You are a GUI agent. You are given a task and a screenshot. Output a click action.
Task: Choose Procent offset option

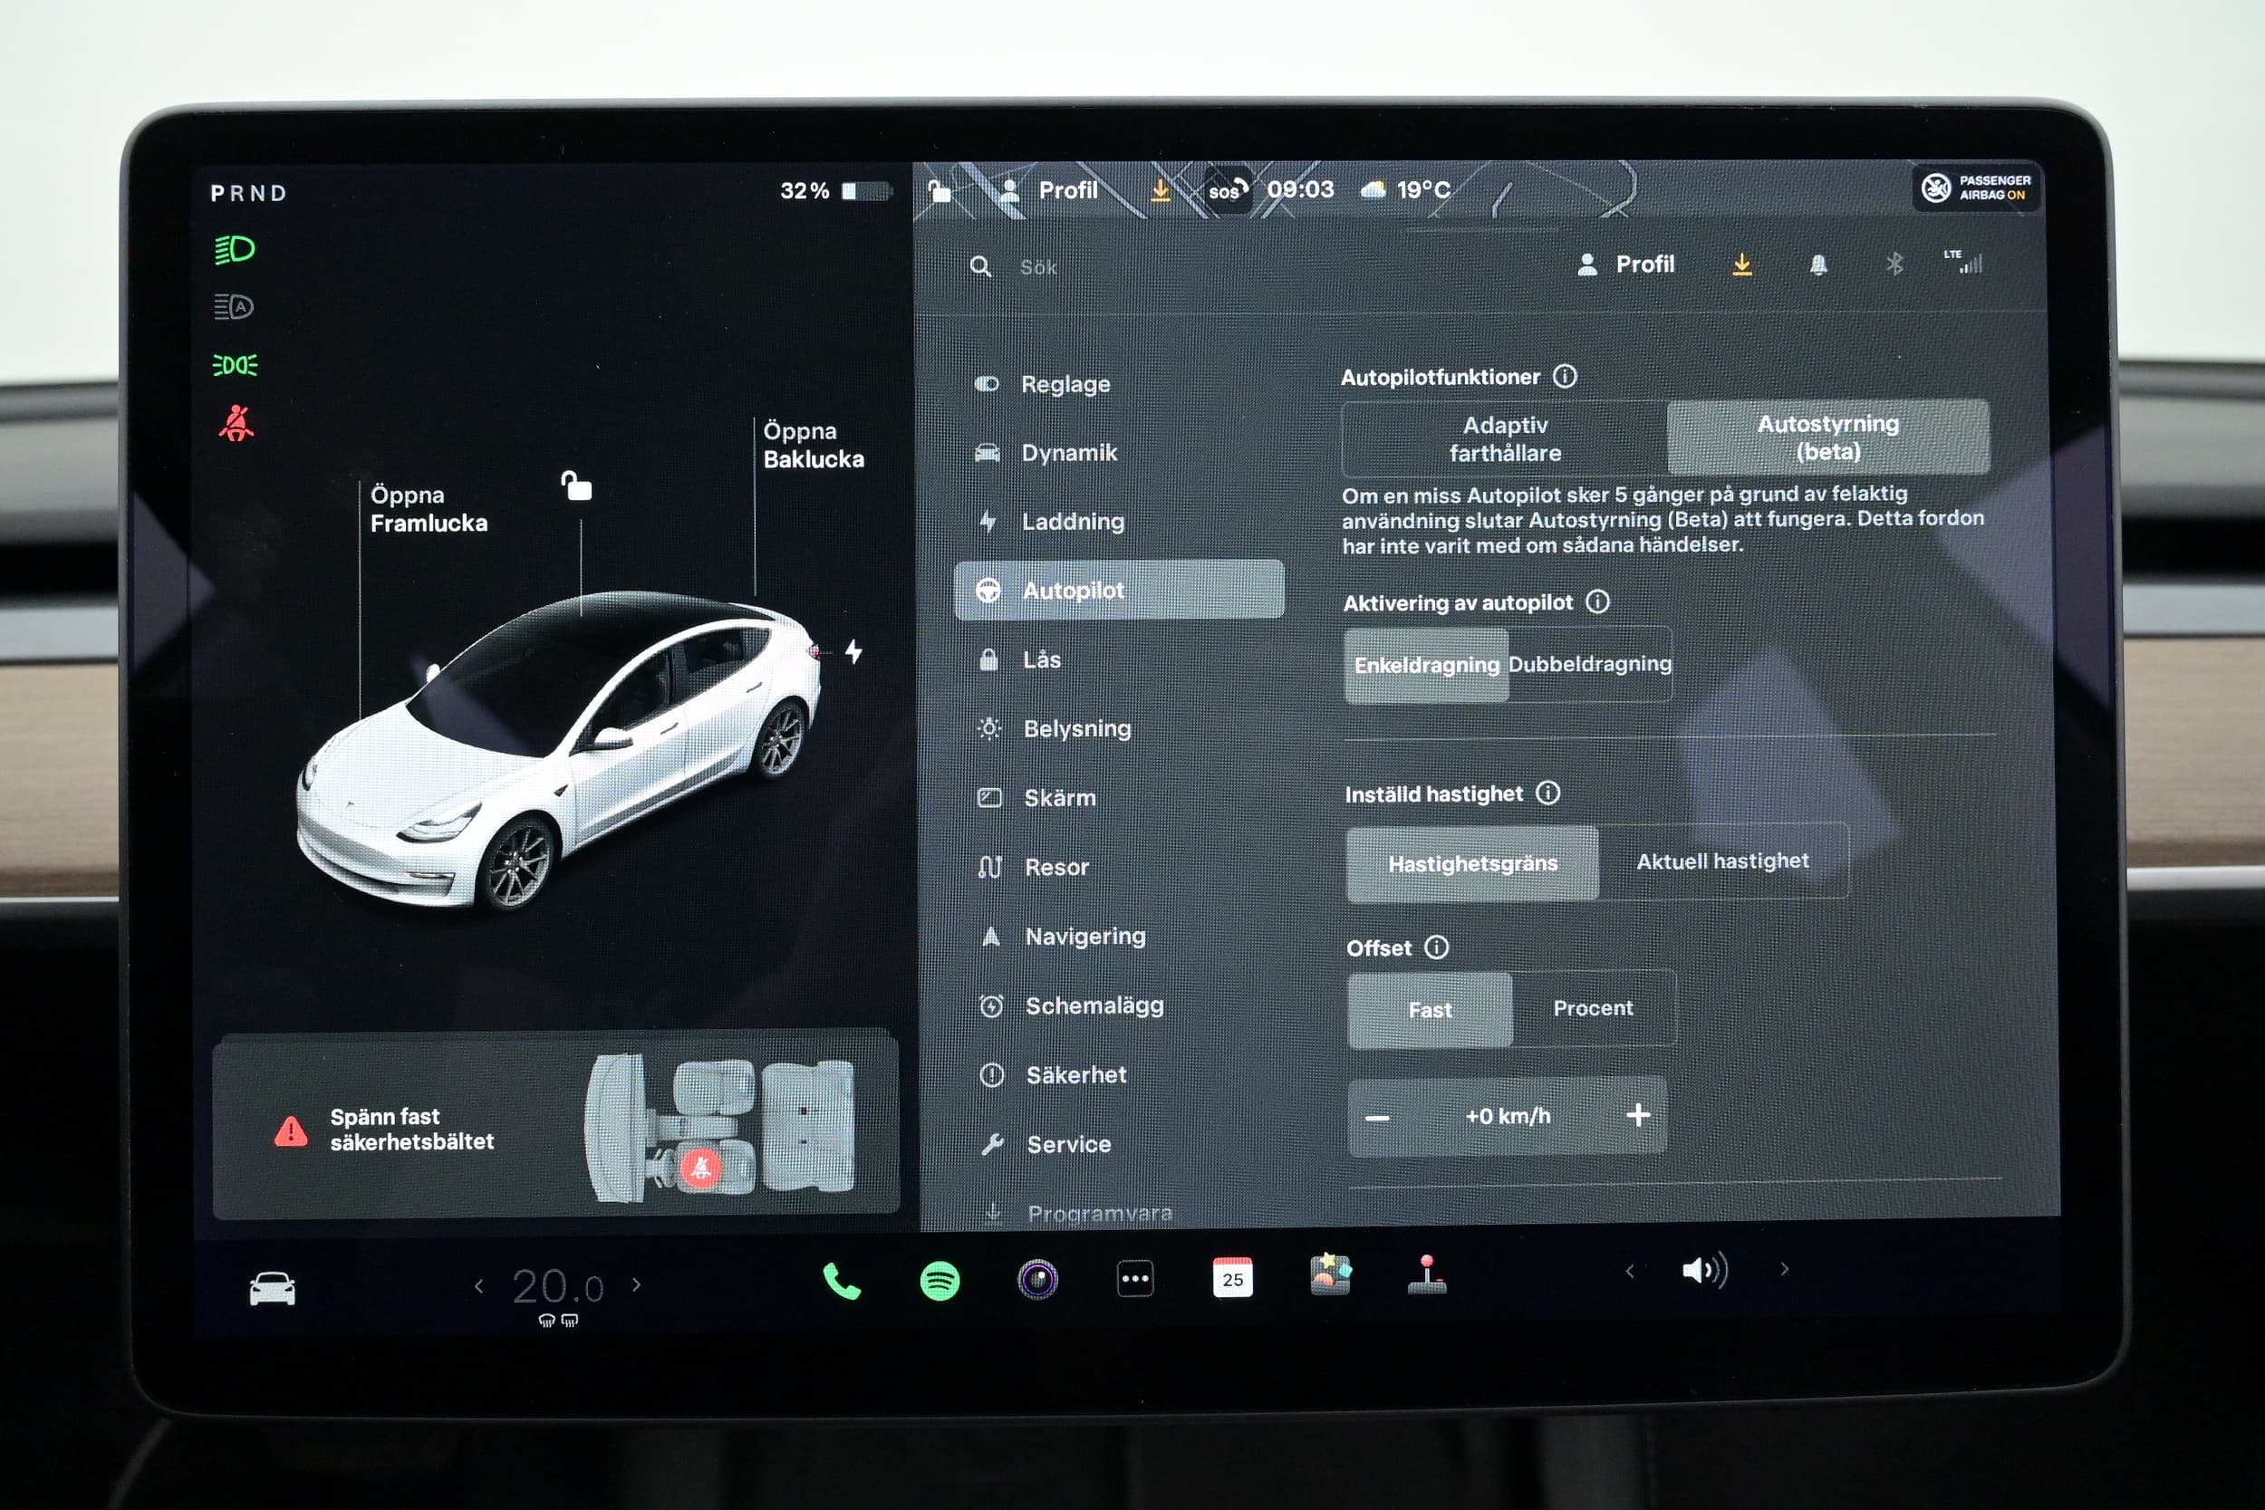pos(1592,1008)
